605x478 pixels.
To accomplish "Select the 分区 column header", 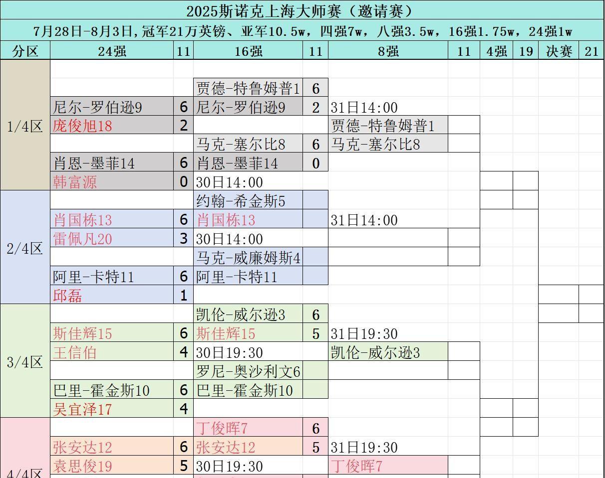I will [x=25, y=50].
